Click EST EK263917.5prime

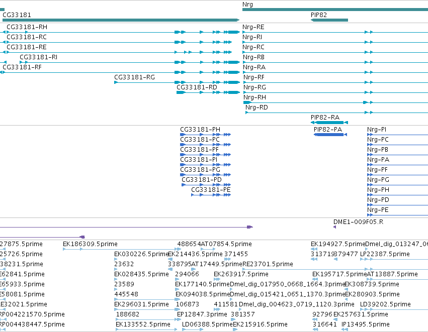[x=241, y=274]
